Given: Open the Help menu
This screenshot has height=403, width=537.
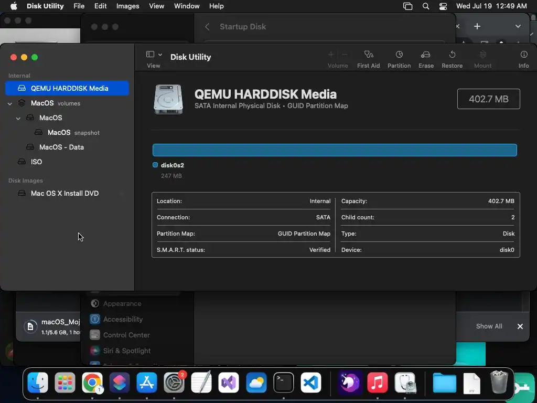Looking at the screenshot, I should (217, 6).
